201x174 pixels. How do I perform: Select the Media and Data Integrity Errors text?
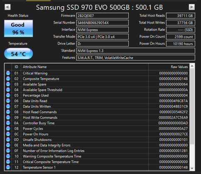pyautogui.click(x=47, y=145)
